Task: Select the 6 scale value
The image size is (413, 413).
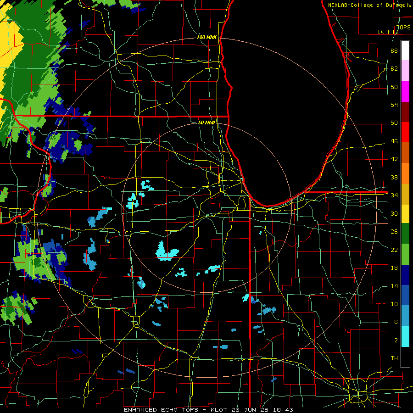Action: point(396,322)
